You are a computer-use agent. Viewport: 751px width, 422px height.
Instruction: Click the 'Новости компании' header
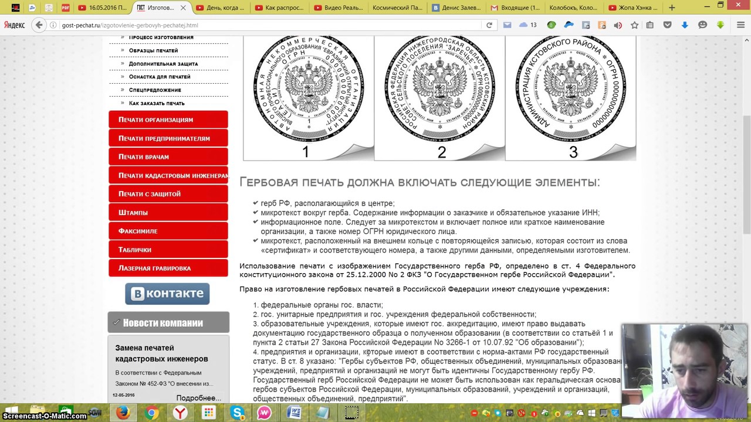pos(168,322)
